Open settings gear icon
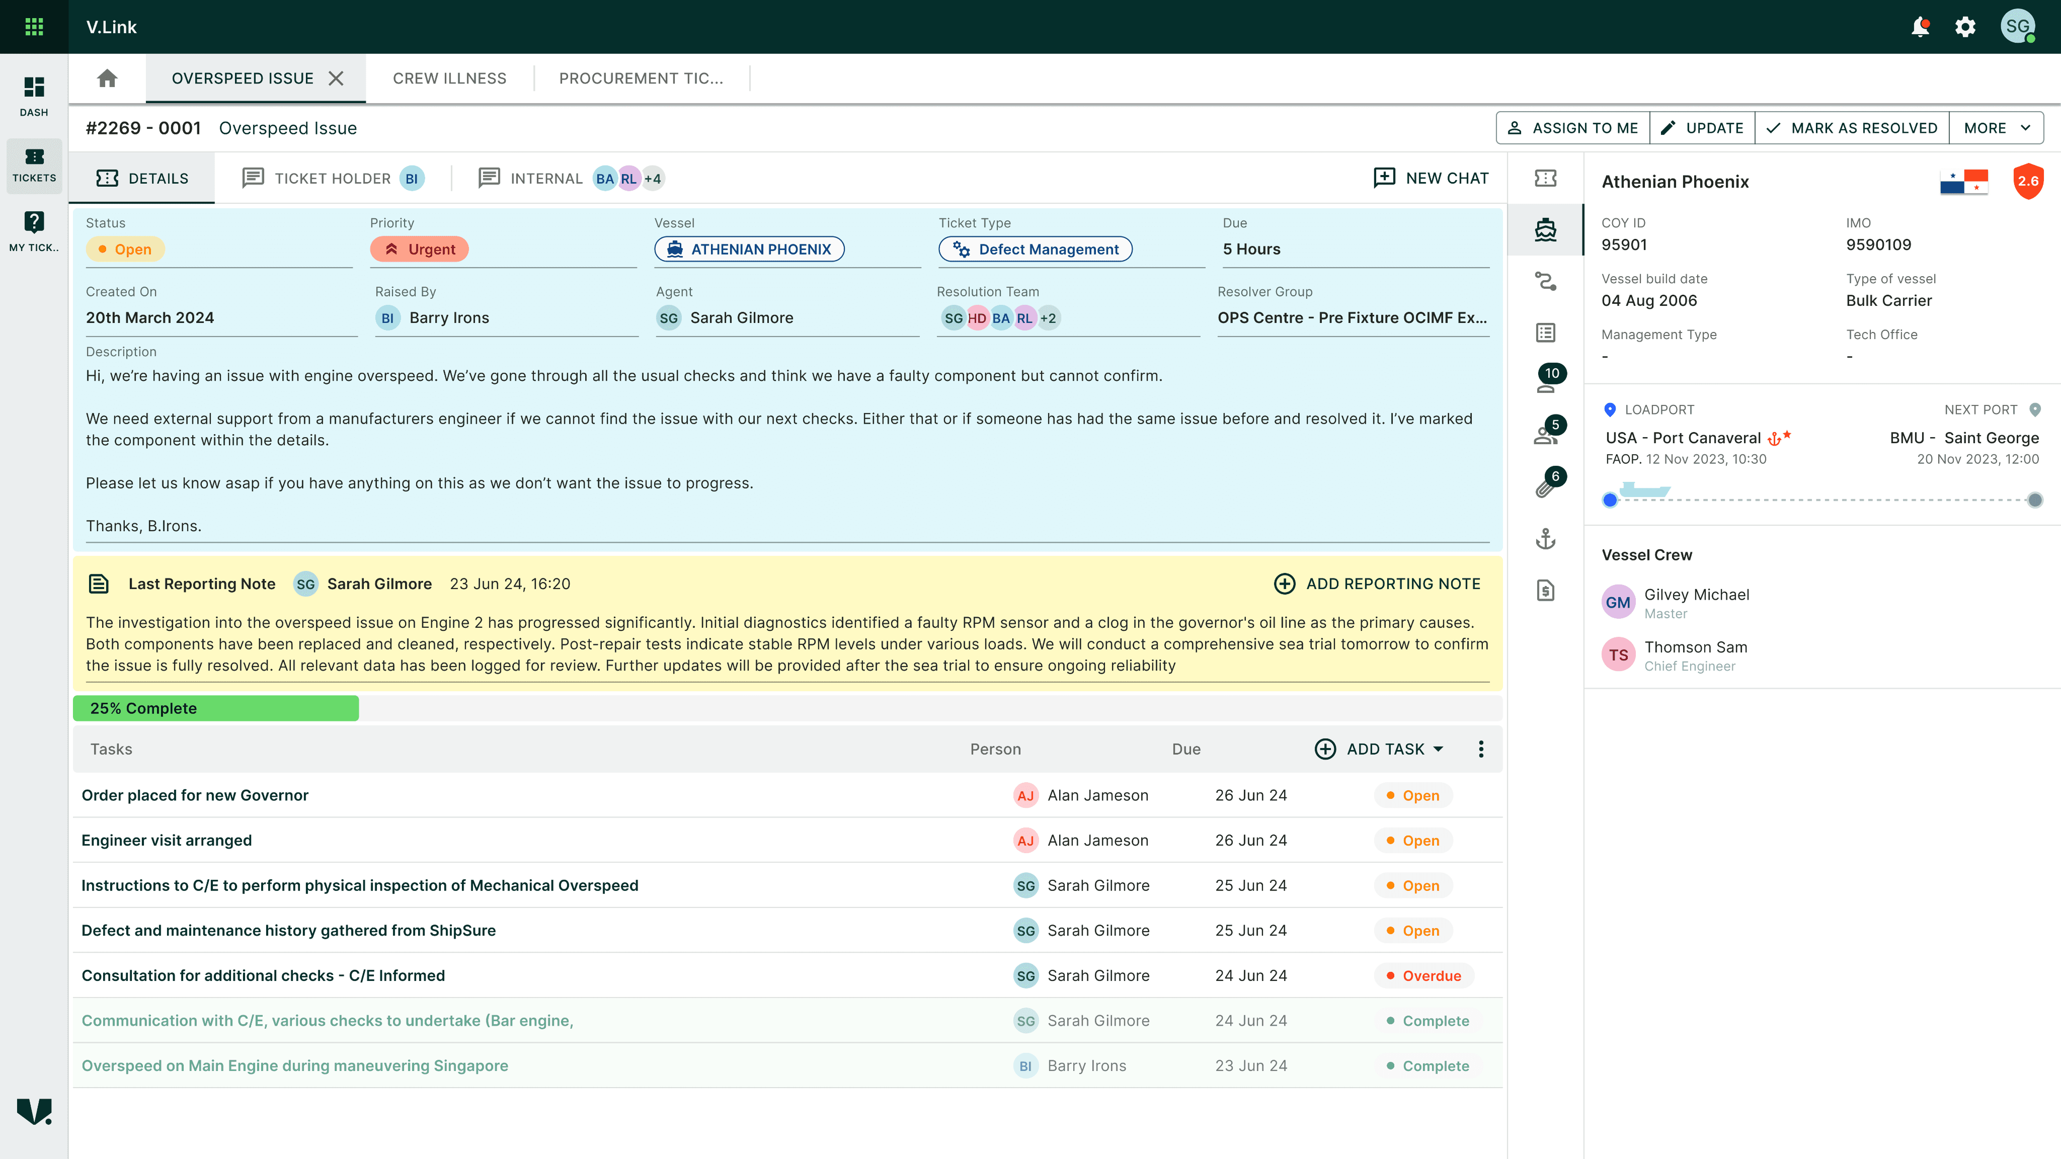Image resolution: width=2061 pixels, height=1159 pixels. pos(1965,26)
